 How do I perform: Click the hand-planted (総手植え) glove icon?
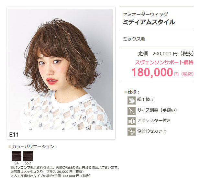pos(131,100)
